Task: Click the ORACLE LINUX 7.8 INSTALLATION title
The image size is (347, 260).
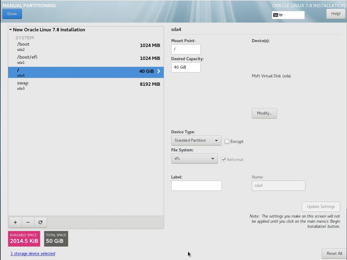Action: point(308,5)
